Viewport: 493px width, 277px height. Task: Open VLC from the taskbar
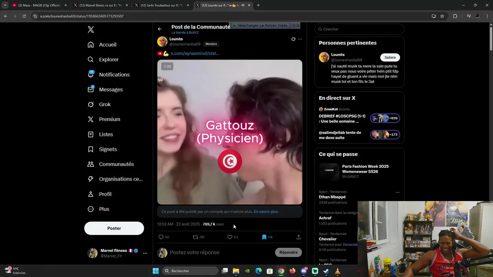click(338, 271)
